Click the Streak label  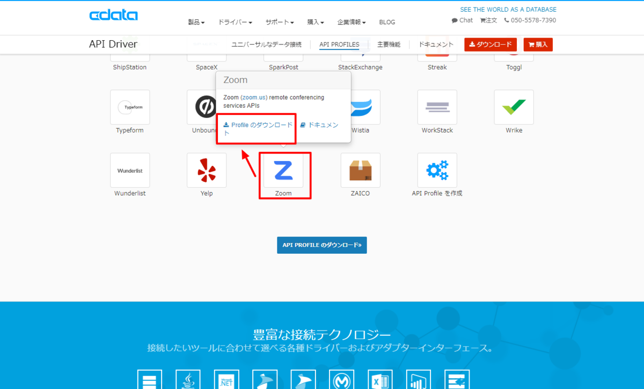(x=437, y=68)
